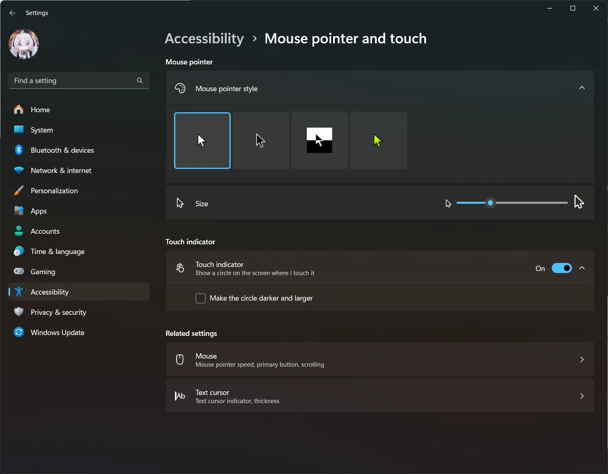
Task: Collapse the Touch indicator options chevron
Action: [x=582, y=268]
